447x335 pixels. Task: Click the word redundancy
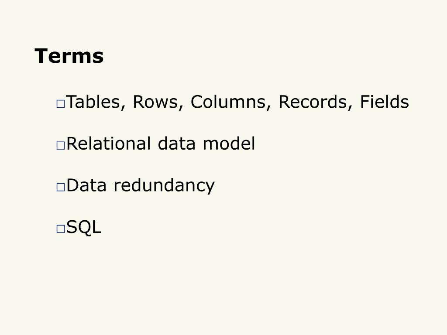point(164,186)
